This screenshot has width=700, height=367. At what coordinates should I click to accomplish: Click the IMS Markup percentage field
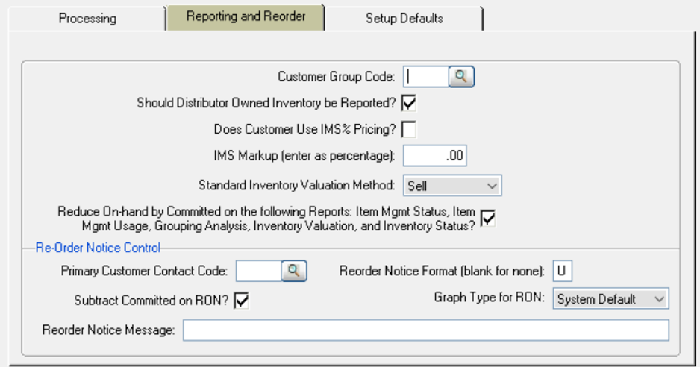click(435, 155)
